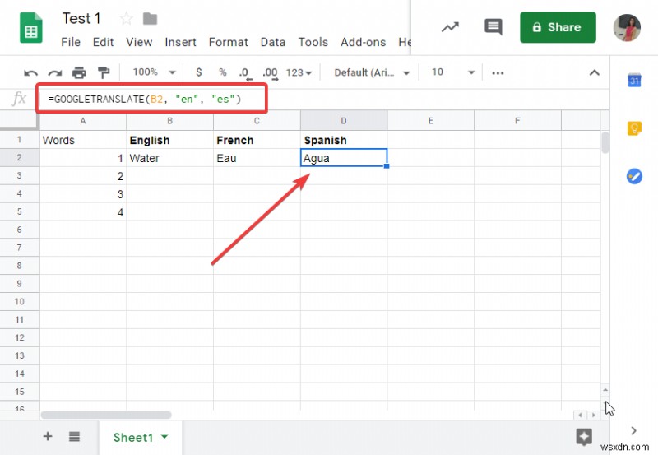Select the cell containing 'Water'
This screenshot has width=658, height=455.
(170, 158)
